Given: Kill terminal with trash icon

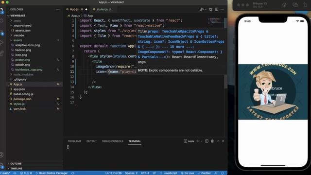Looking at the screenshot, I should point(212,141).
